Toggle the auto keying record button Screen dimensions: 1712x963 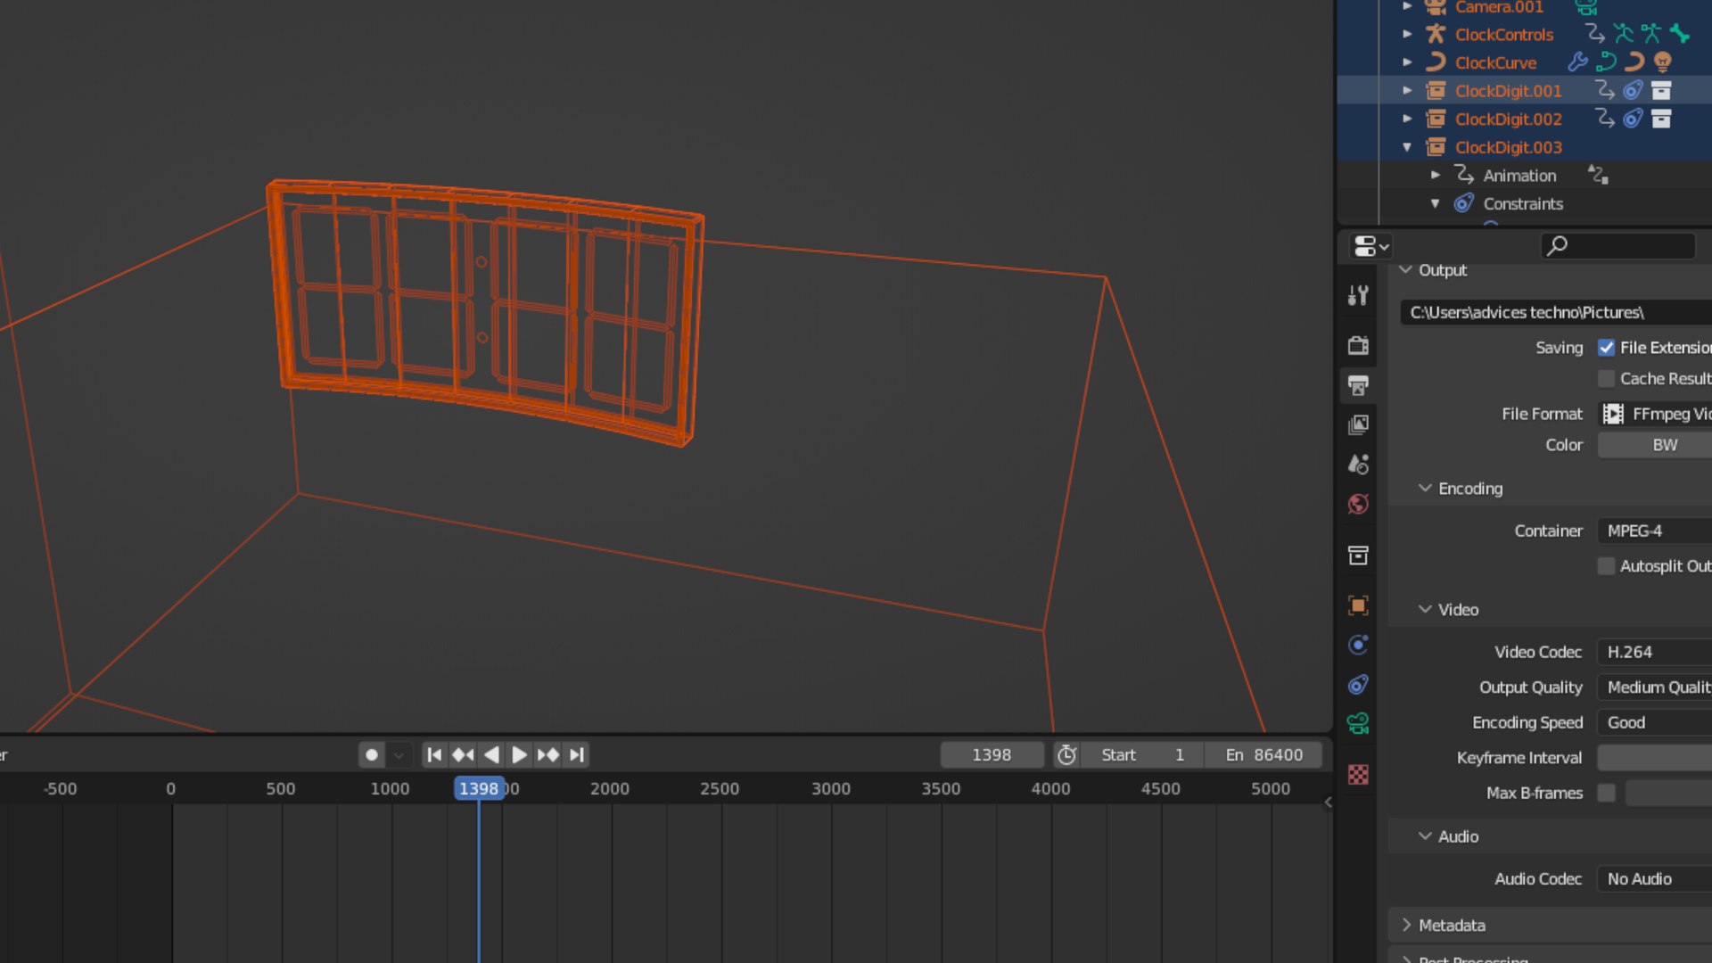tap(372, 755)
